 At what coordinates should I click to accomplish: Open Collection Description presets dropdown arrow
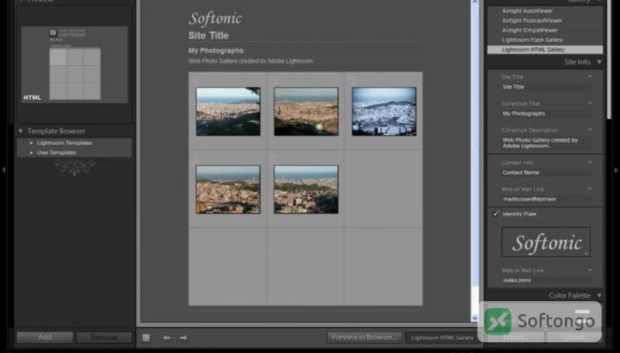tap(590, 130)
